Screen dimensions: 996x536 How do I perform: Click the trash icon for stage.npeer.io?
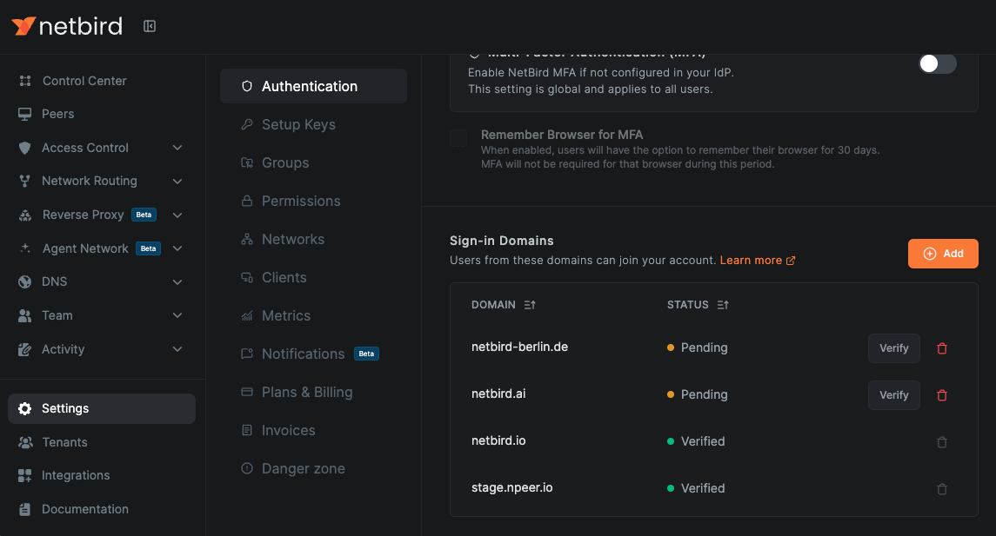click(942, 489)
